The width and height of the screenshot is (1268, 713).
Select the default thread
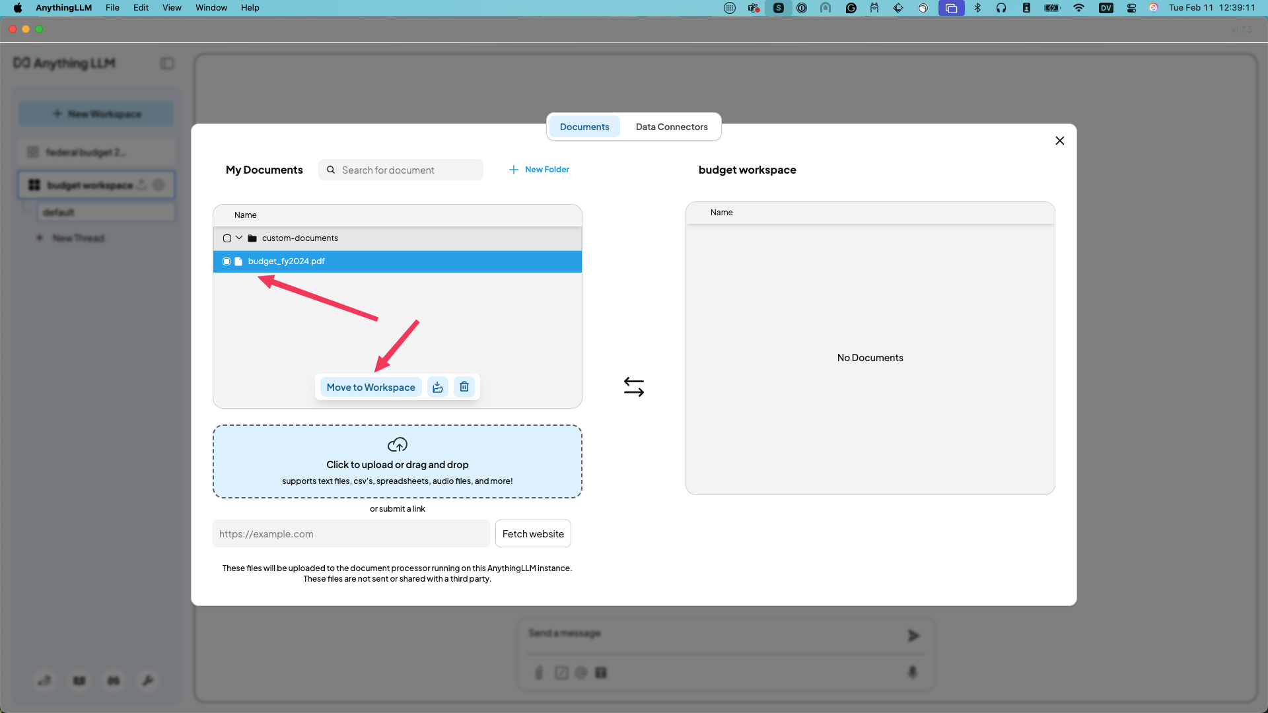[106, 213]
